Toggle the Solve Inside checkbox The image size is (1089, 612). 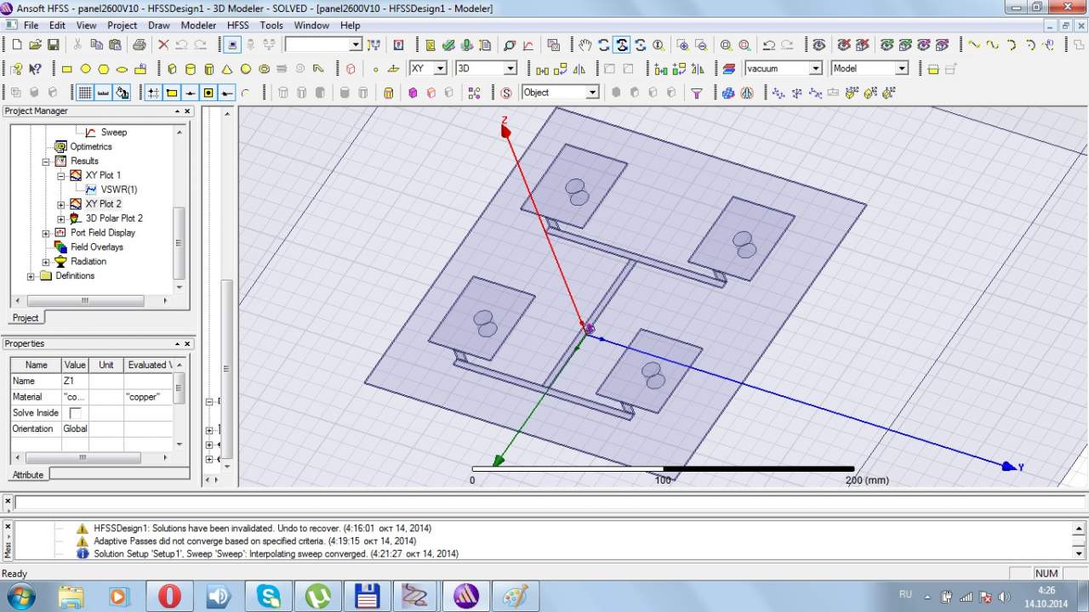75,413
